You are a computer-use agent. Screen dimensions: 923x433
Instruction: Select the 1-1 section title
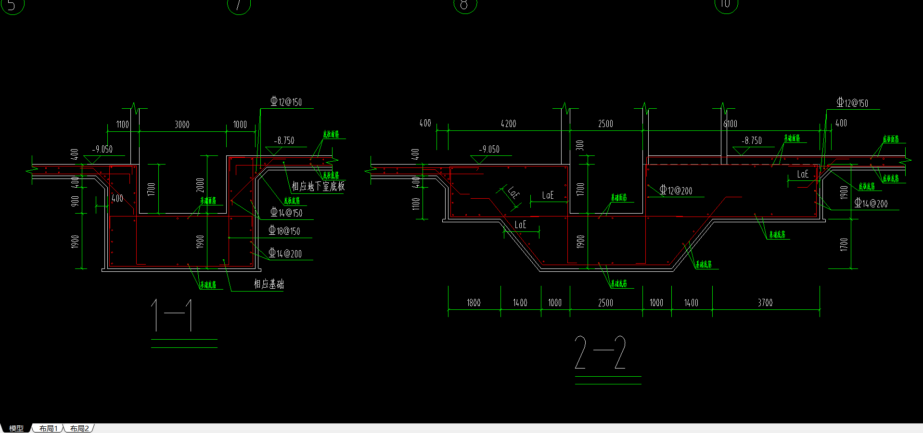172,315
